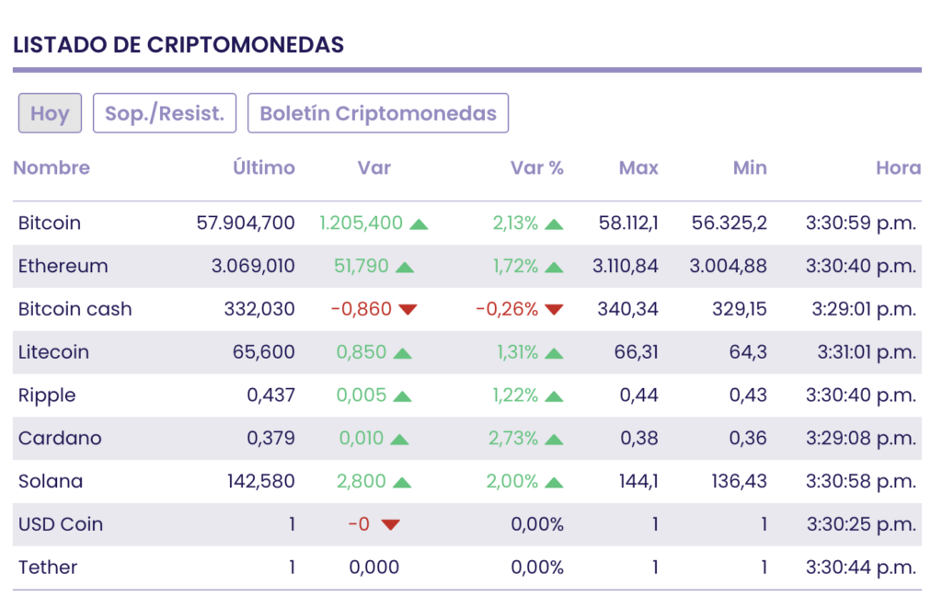This screenshot has width=942, height=608.
Task: Switch to the Hoy tab
Action: tap(50, 113)
